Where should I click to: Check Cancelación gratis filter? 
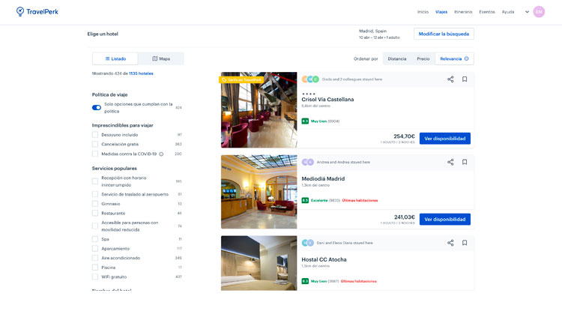(95, 144)
